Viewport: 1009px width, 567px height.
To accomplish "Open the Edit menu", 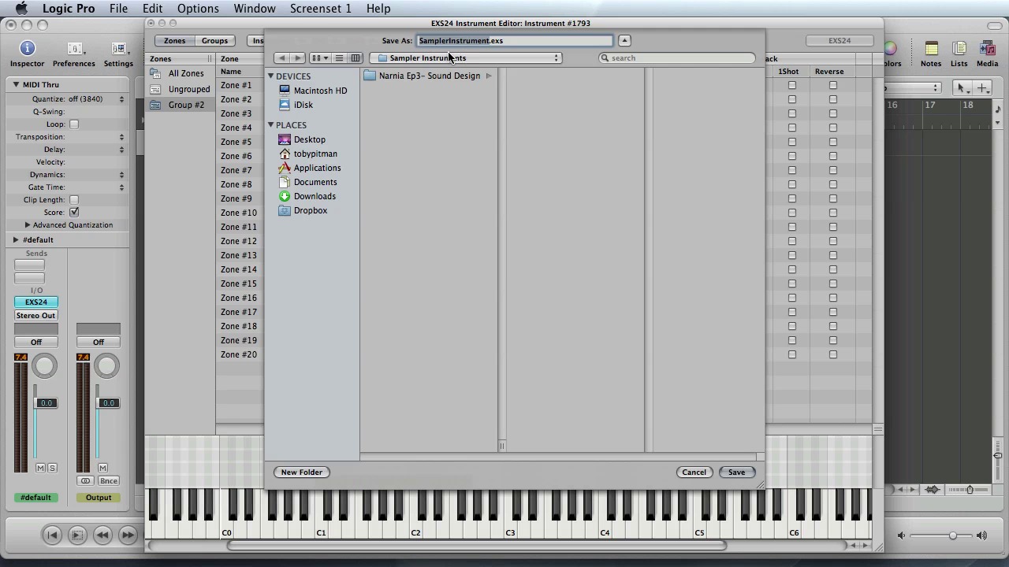I will tap(152, 9).
